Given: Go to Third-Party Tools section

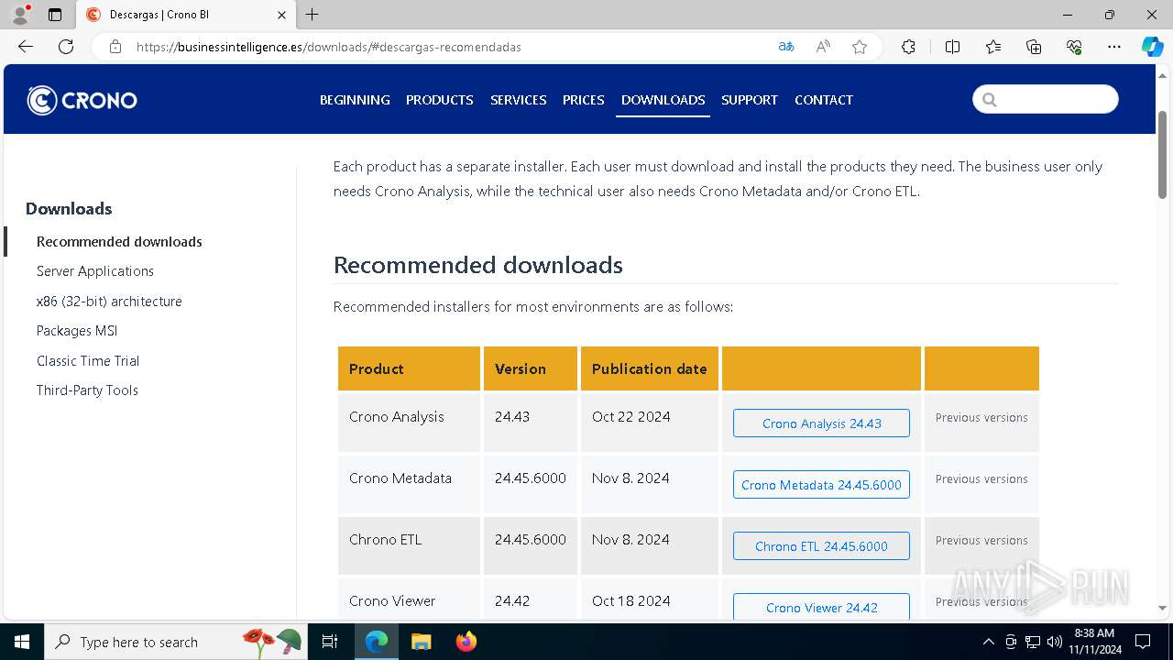Looking at the screenshot, I should point(87,390).
